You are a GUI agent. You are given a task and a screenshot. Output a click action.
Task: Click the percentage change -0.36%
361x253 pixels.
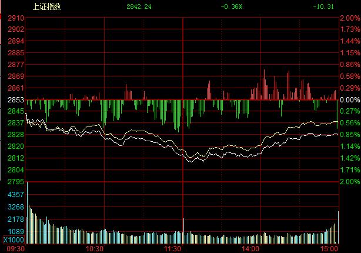point(232,6)
